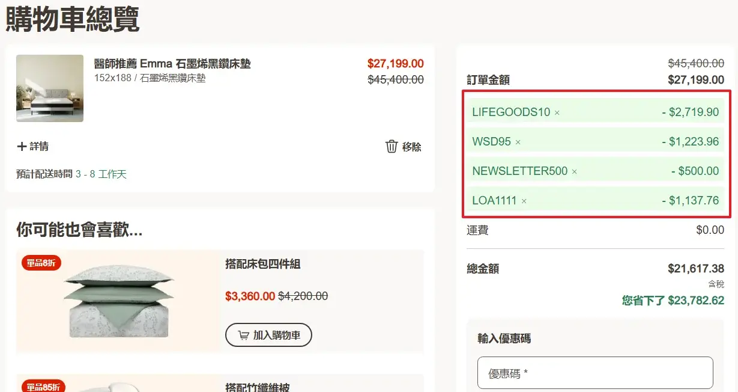Expand 詳情 details for the mattress
The width and height of the screenshot is (738, 392).
click(39, 147)
